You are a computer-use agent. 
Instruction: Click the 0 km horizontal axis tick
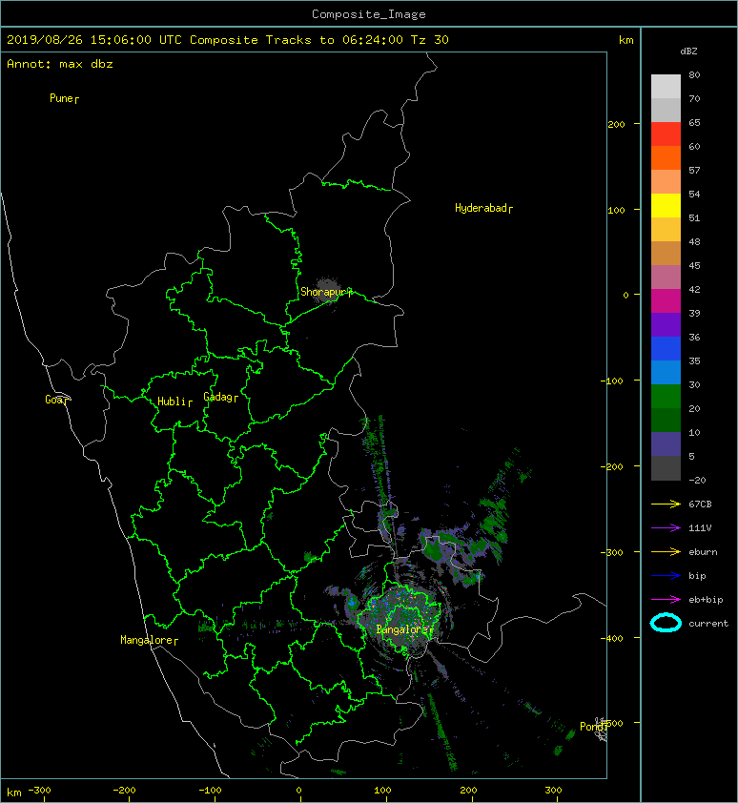coord(299,791)
